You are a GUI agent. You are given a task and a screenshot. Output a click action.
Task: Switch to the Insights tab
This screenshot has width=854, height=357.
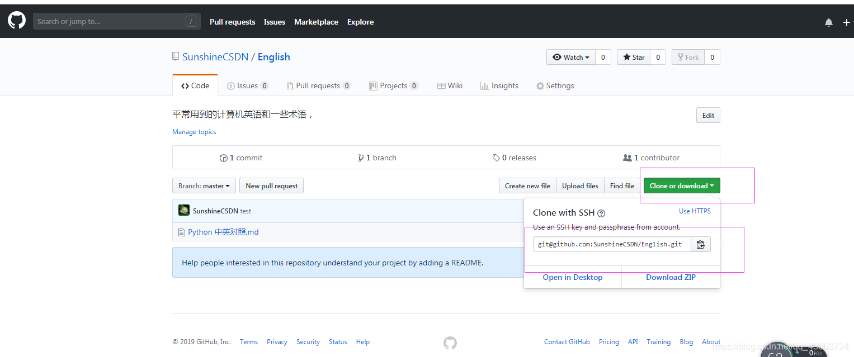[499, 85]
